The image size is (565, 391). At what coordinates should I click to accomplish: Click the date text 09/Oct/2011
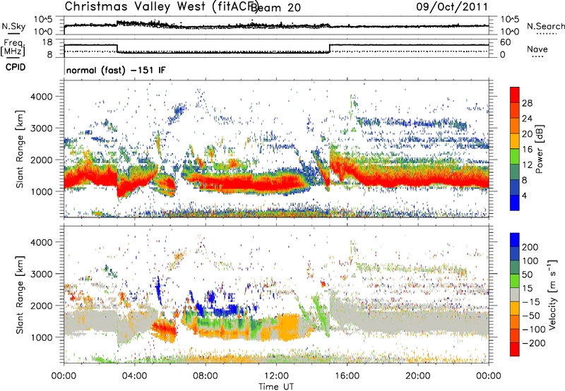[x=452, y=7]
